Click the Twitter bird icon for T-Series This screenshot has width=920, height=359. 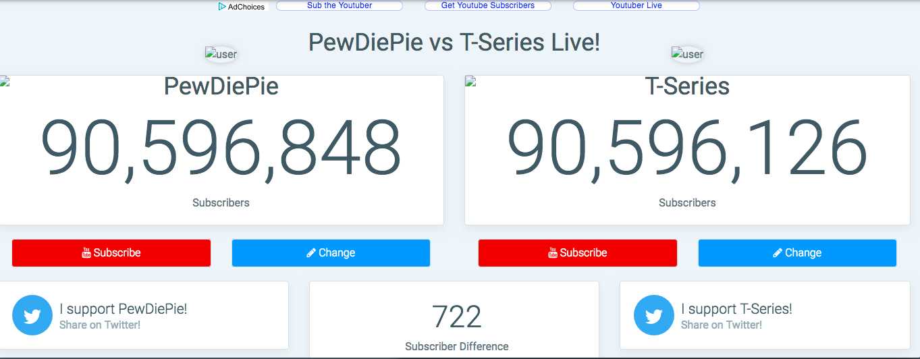coord(654,315)
